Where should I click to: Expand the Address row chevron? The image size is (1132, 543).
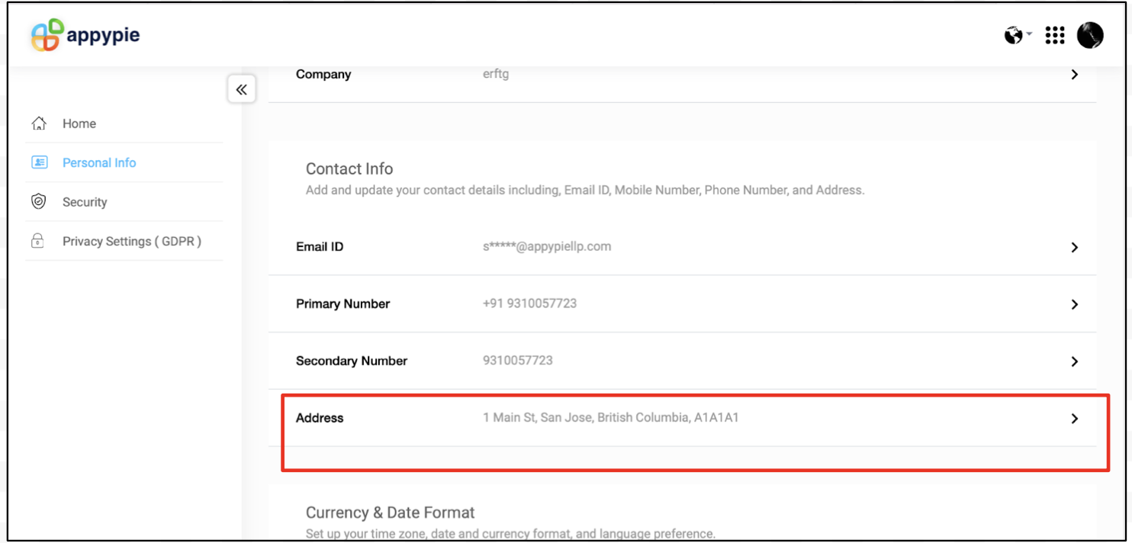[x=1074, y=419]
